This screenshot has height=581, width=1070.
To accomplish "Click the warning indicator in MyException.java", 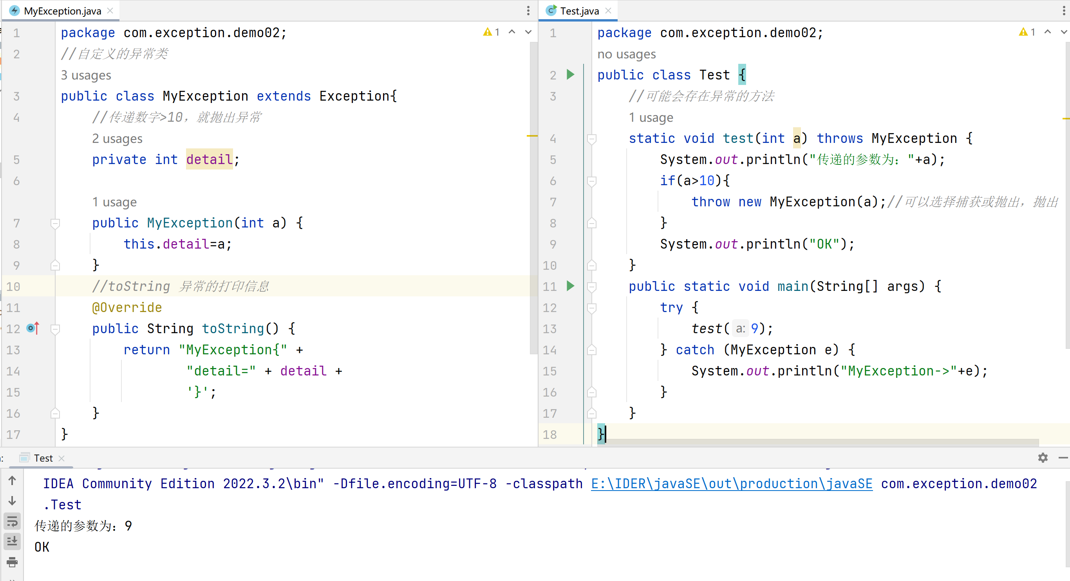I will pyautogui.click(x=491, y=32).
